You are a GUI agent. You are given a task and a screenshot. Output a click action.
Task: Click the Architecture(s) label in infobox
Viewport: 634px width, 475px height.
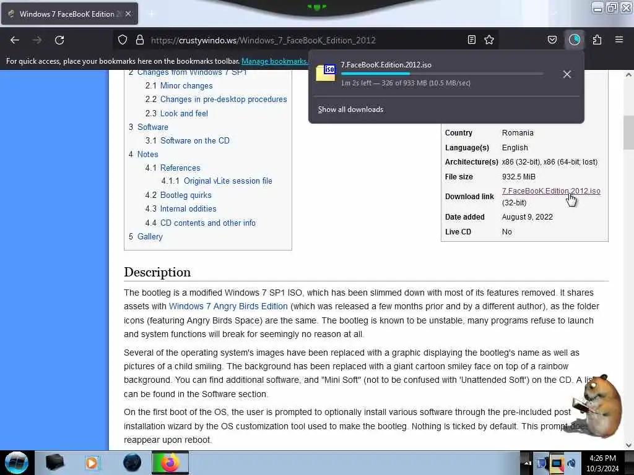(471, 162)
